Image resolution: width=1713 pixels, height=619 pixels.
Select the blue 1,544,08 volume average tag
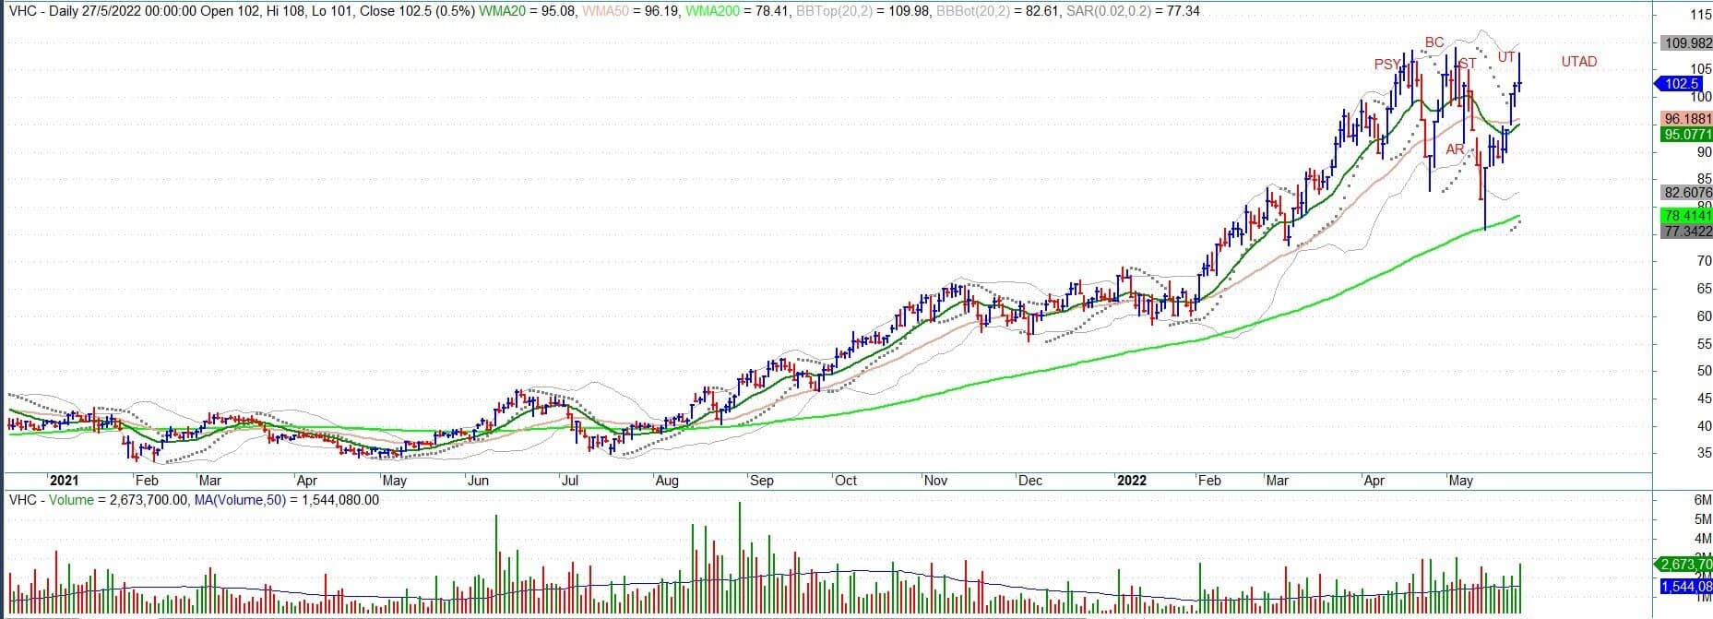(x=1686, y=587)
